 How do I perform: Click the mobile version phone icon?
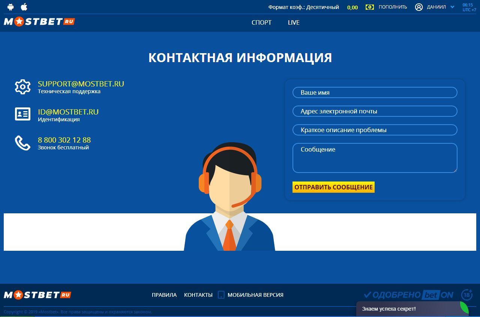point(220,295)
